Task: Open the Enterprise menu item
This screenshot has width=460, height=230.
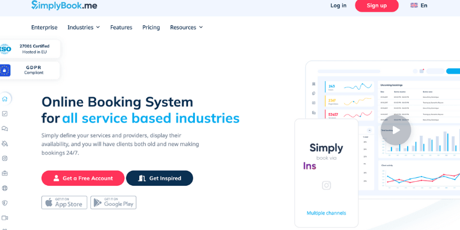Action: [x=44, y=27]
